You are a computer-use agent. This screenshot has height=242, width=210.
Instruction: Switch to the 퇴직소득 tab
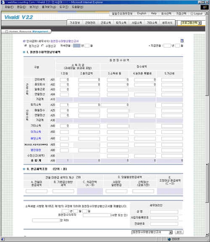coord(121,23)
